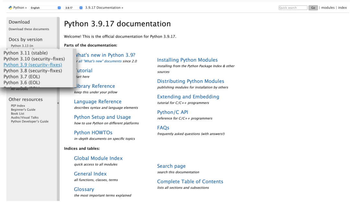Open the 3.9.17 Documentation breadcrumb link
350x202 pixels.
click(103, 7)
